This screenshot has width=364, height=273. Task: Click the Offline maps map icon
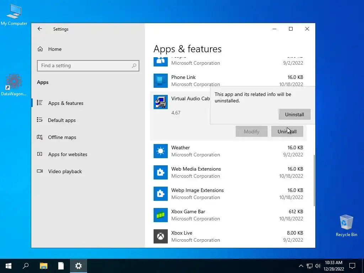[x=40, y=137]
